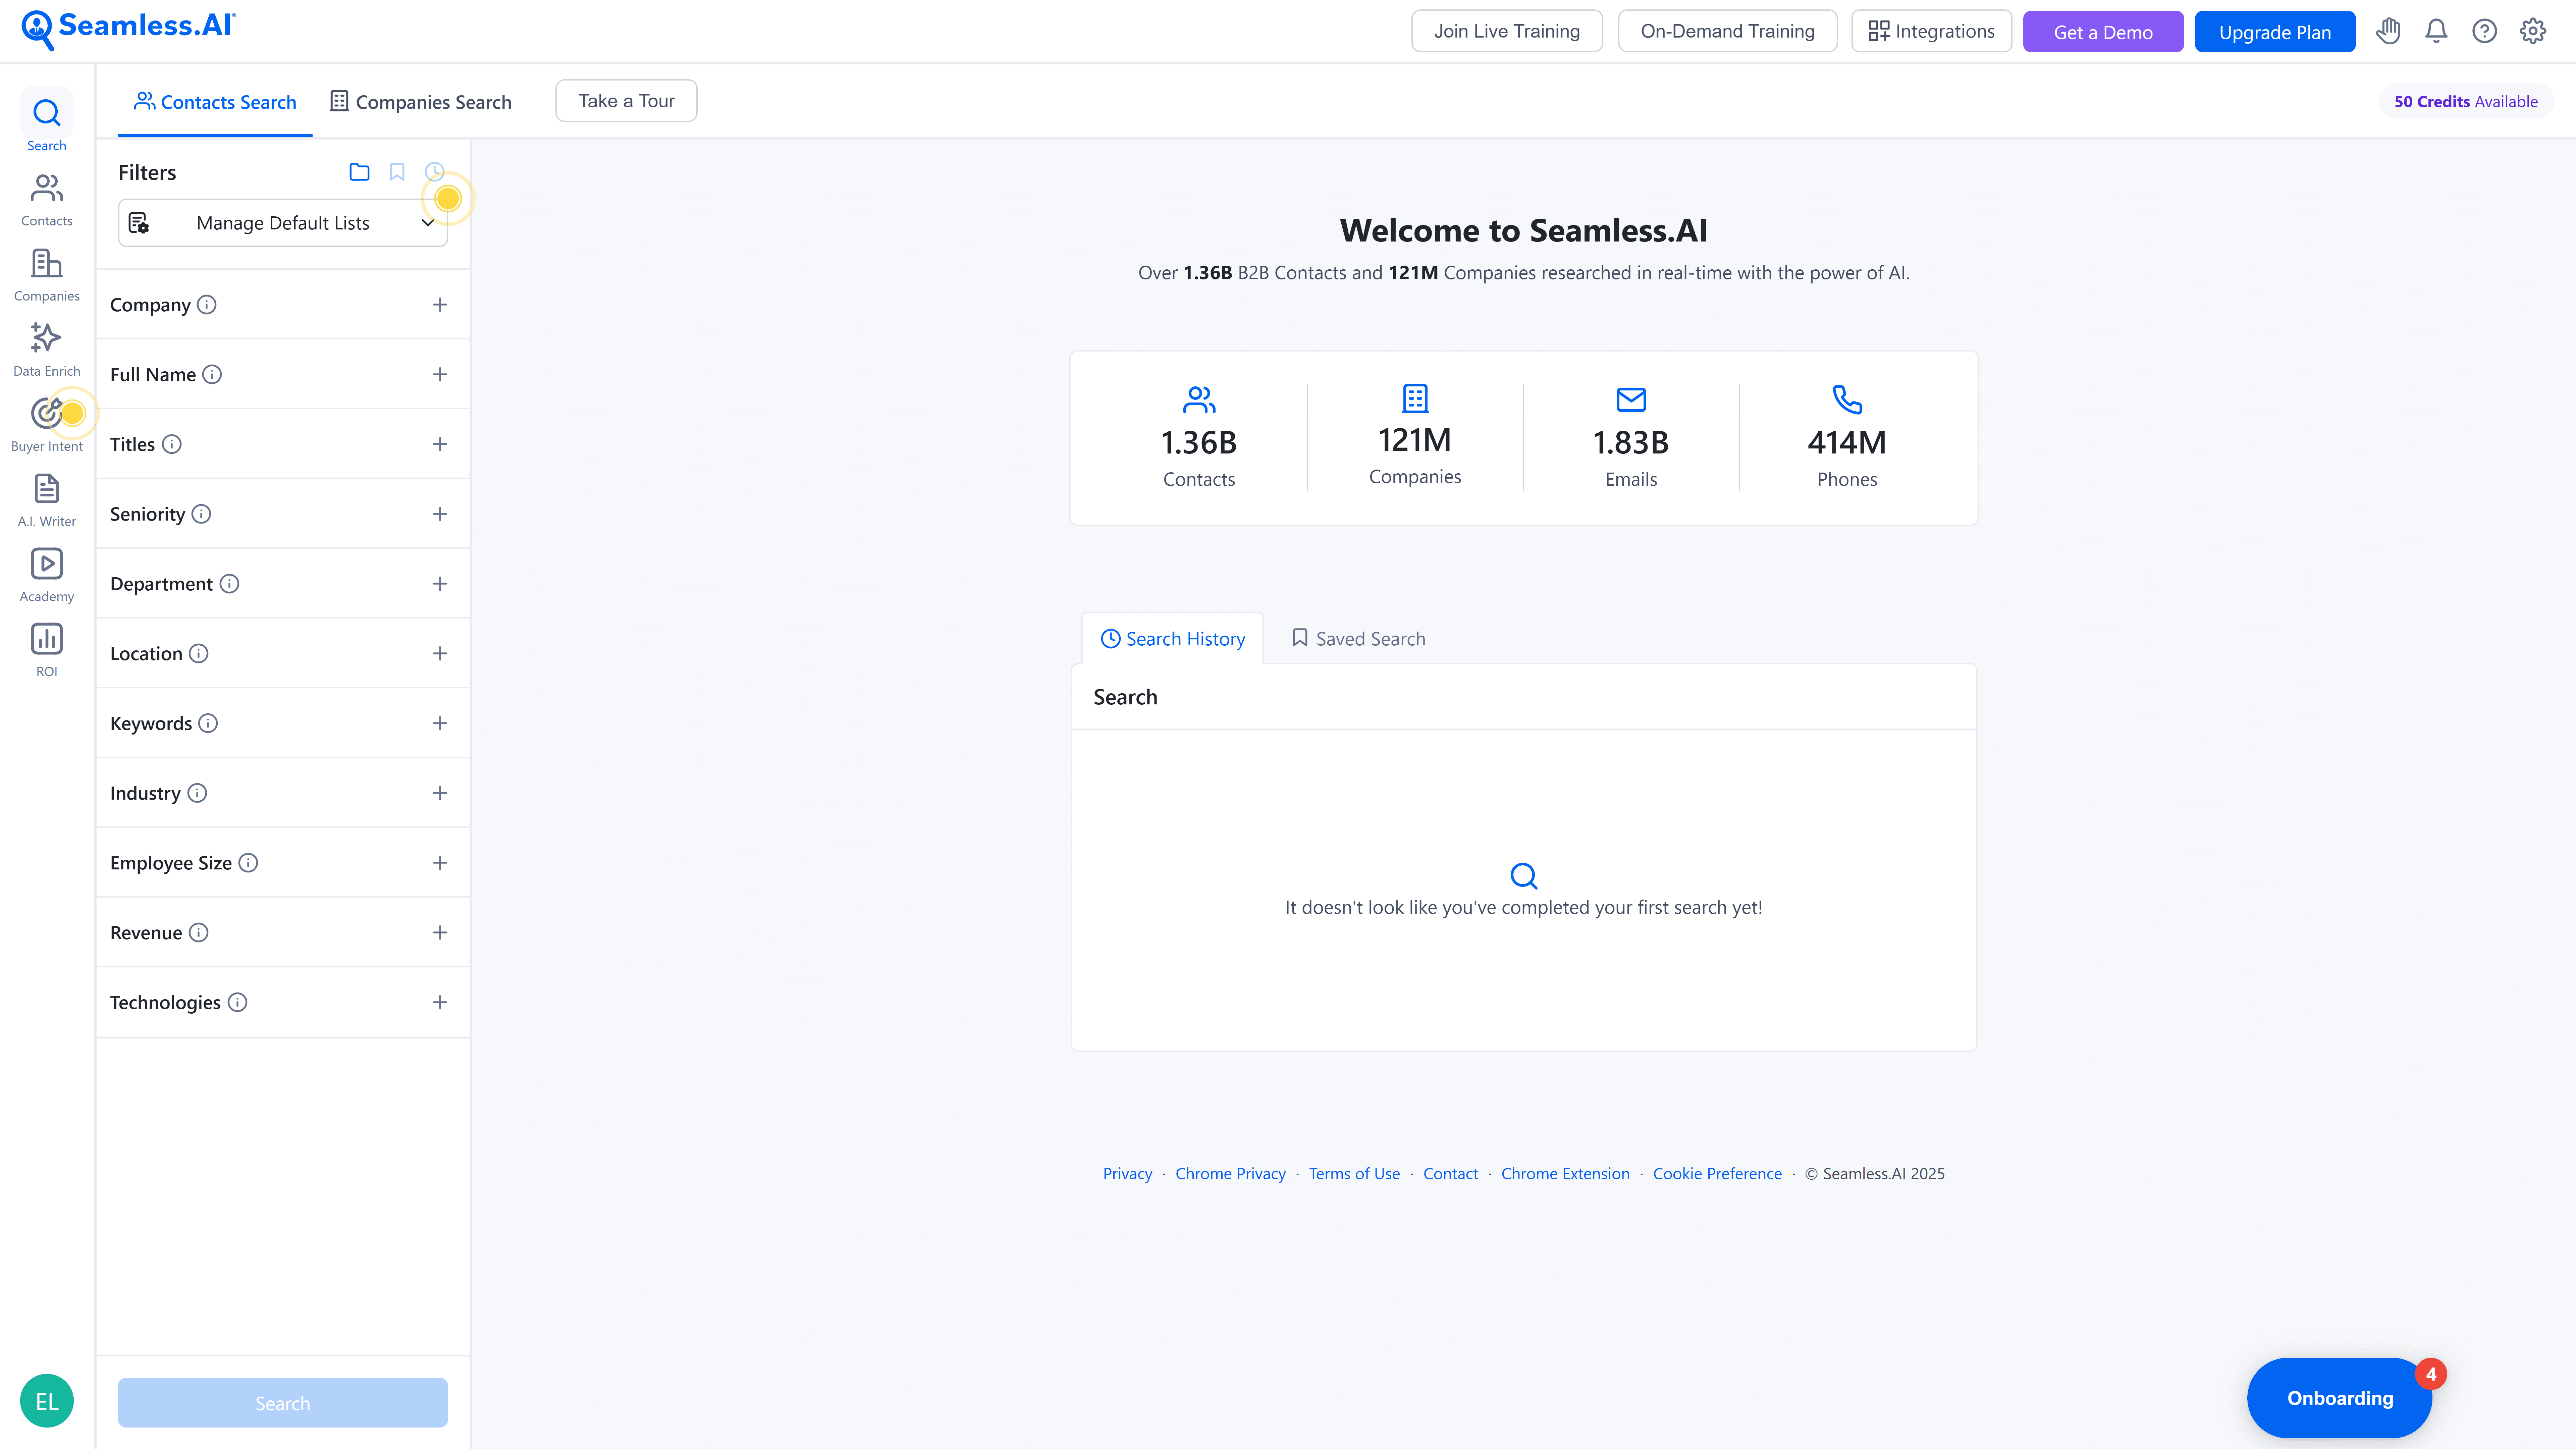This screenshot has width=2576, height=1449.
Task: Click Join Live Training
Action: [x=1507, y=31]
